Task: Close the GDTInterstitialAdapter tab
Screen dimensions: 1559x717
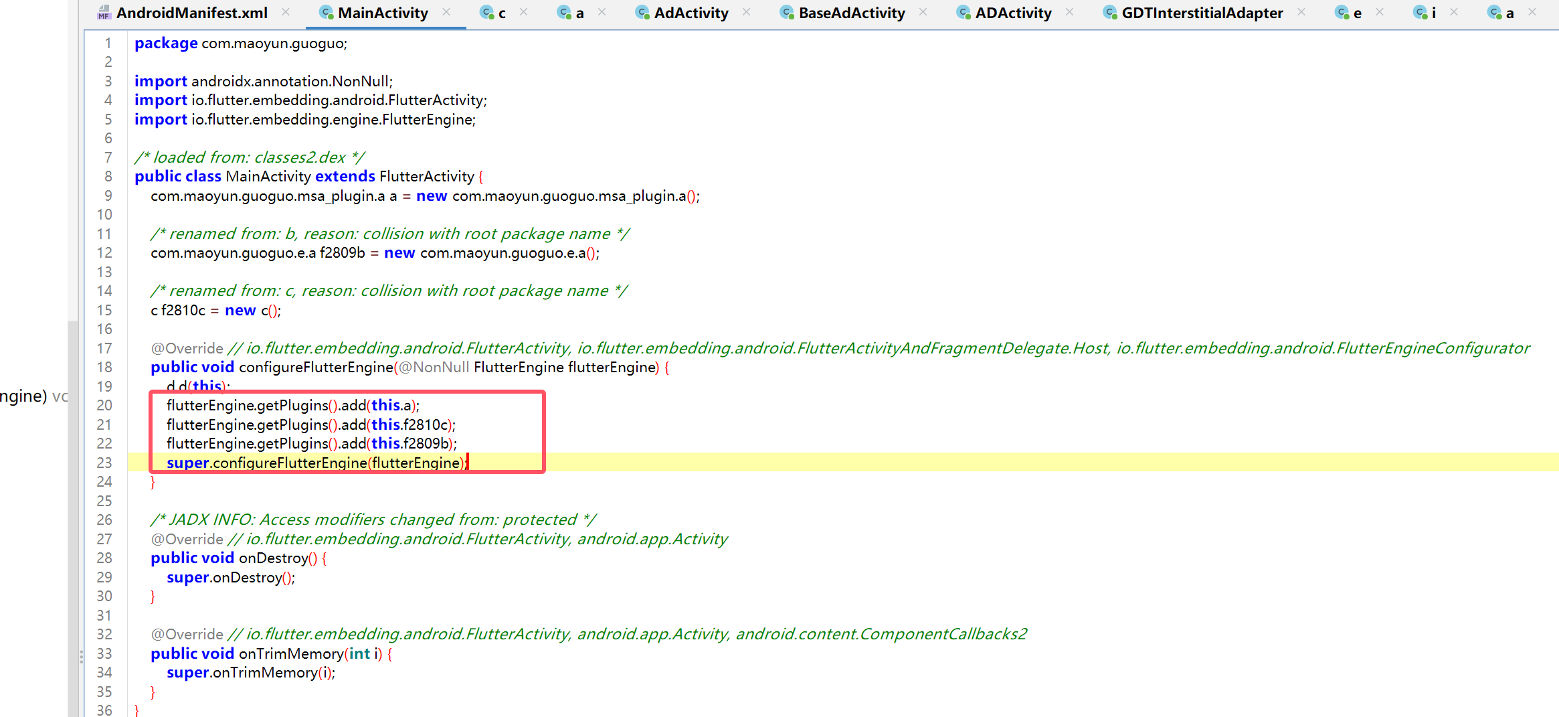Action: tap(1301, 12)
